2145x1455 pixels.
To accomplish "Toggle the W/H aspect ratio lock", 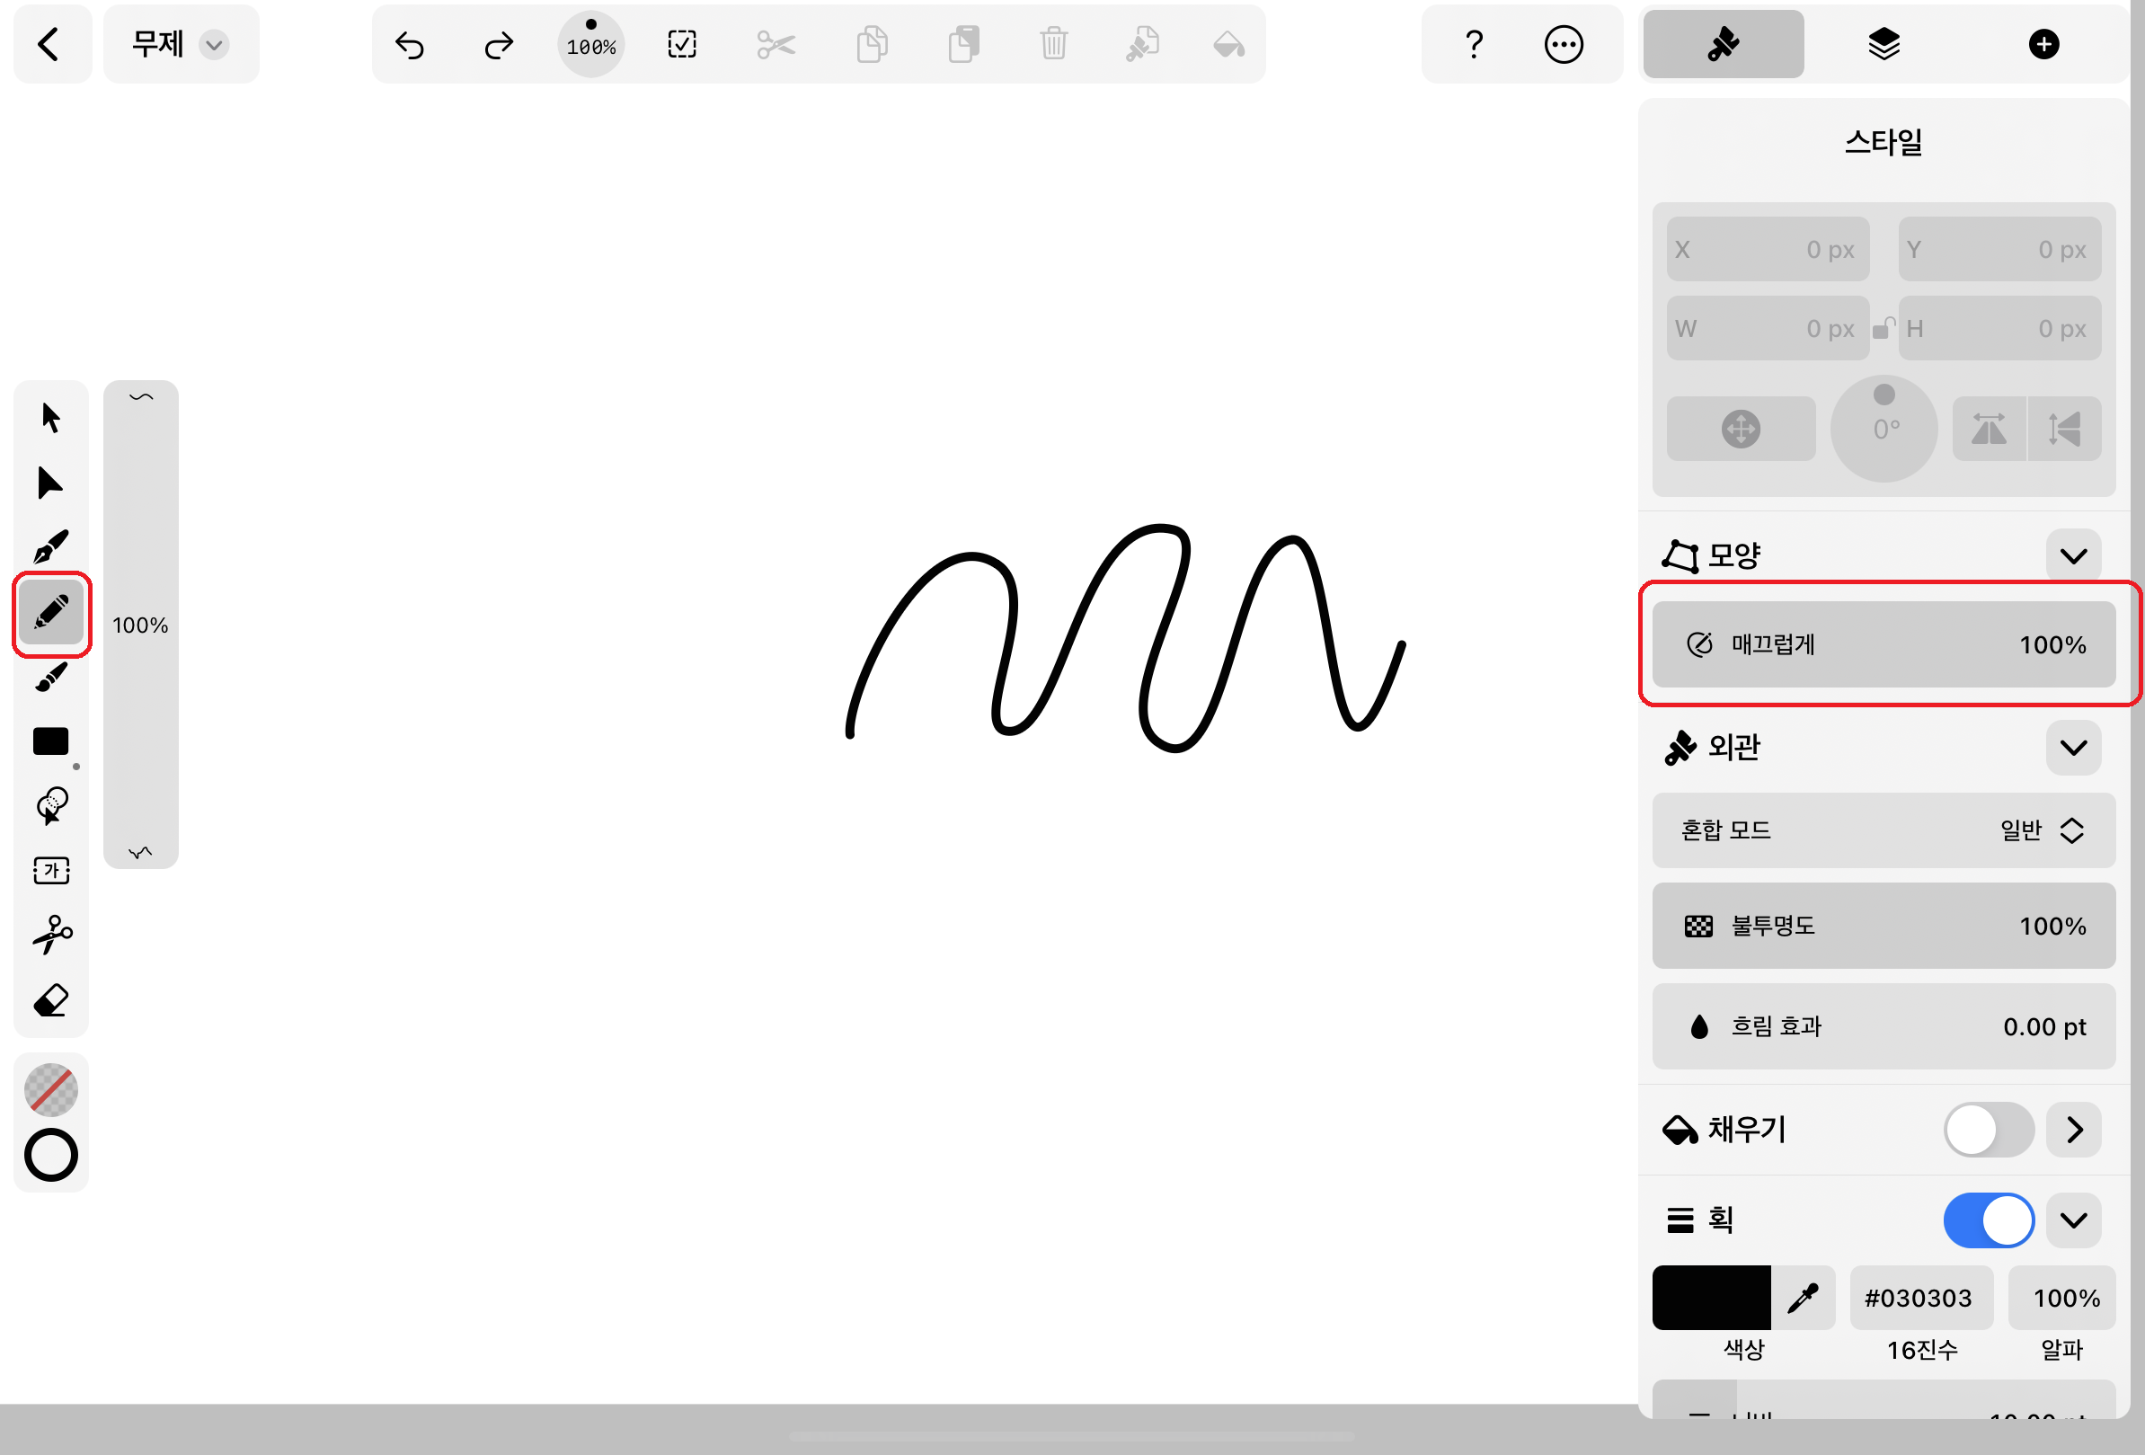I will 1883,329.
